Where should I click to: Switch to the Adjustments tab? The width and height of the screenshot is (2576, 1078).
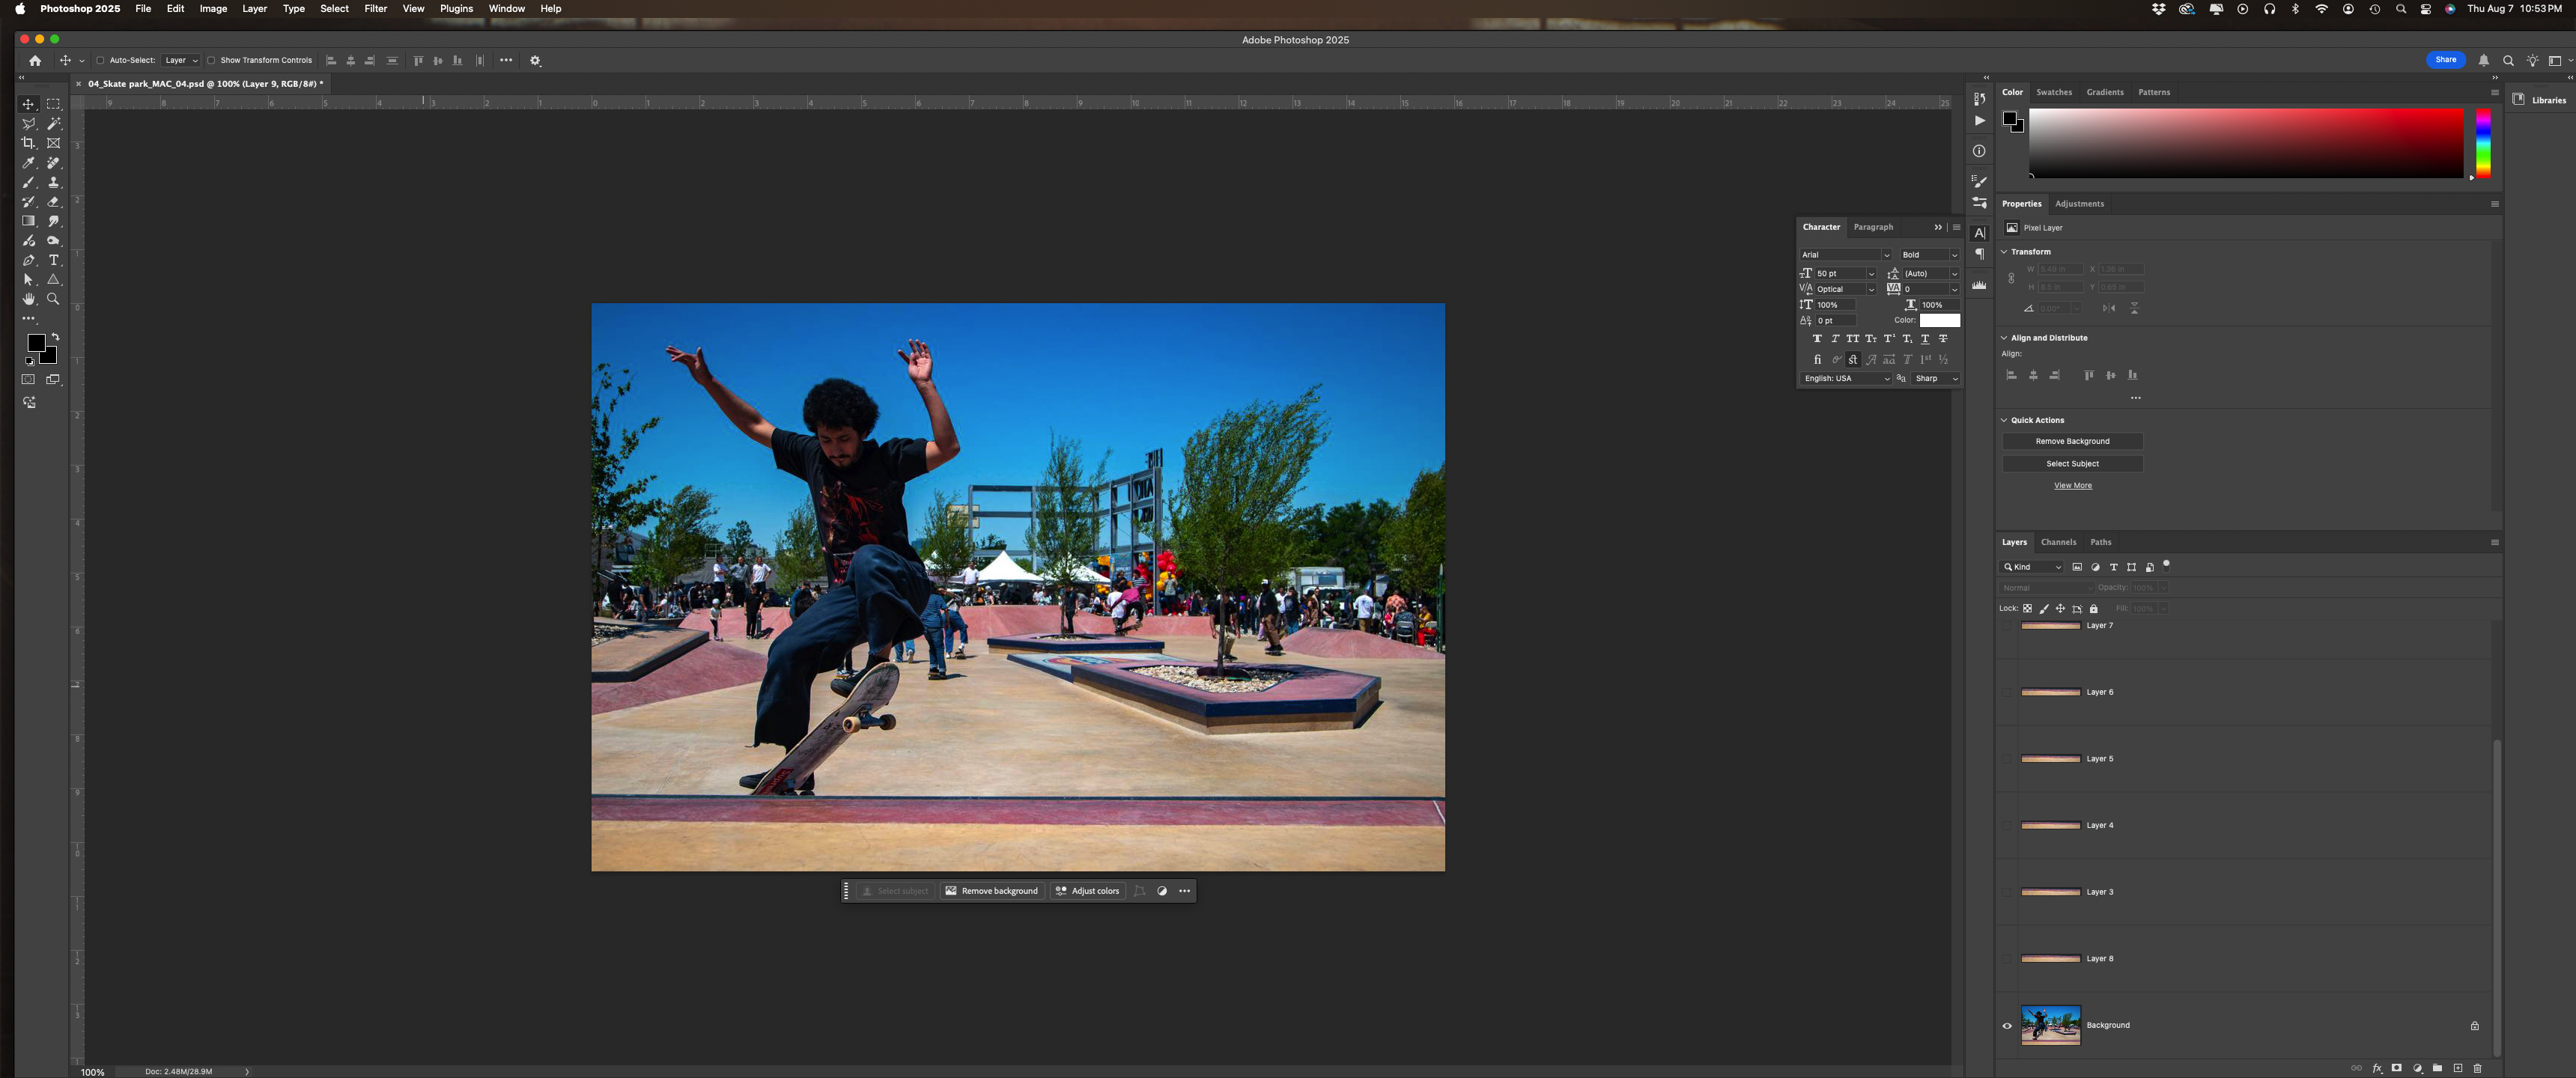(x=2079, y=204)
